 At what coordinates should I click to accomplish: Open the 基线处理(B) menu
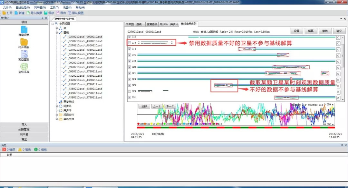point(23,7)
